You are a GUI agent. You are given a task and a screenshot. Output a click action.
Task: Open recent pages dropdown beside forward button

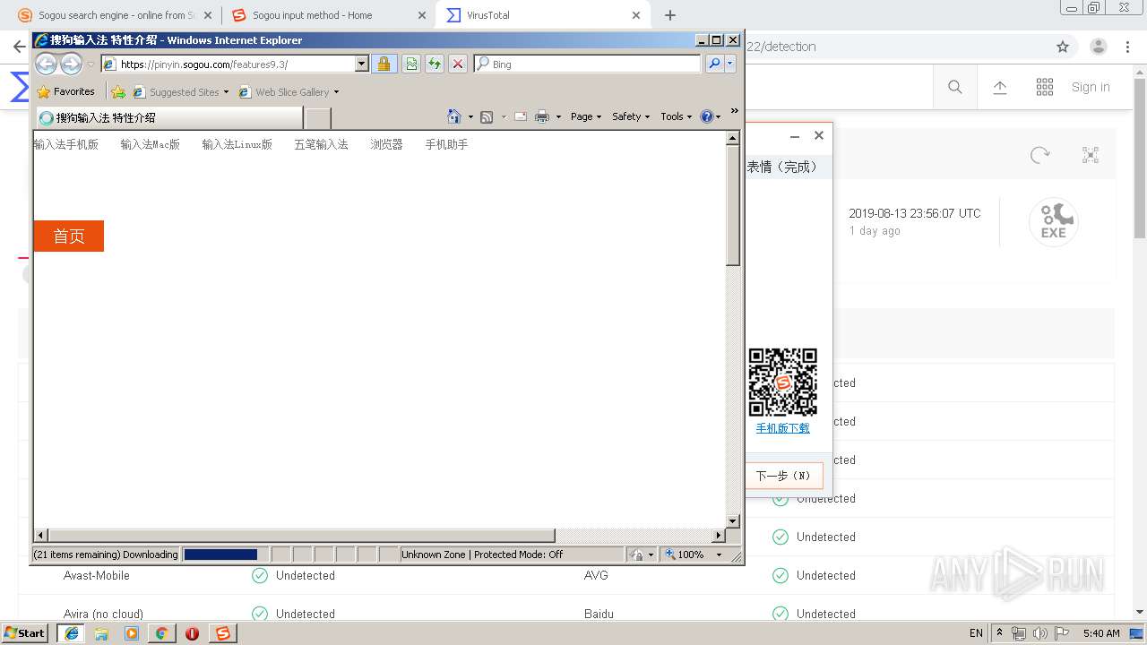click(91, 64)
